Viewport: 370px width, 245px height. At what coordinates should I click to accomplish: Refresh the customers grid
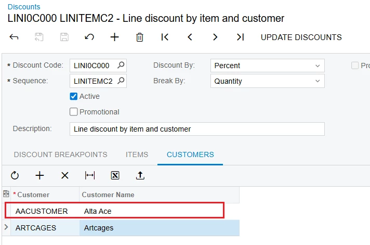(15, 176)
